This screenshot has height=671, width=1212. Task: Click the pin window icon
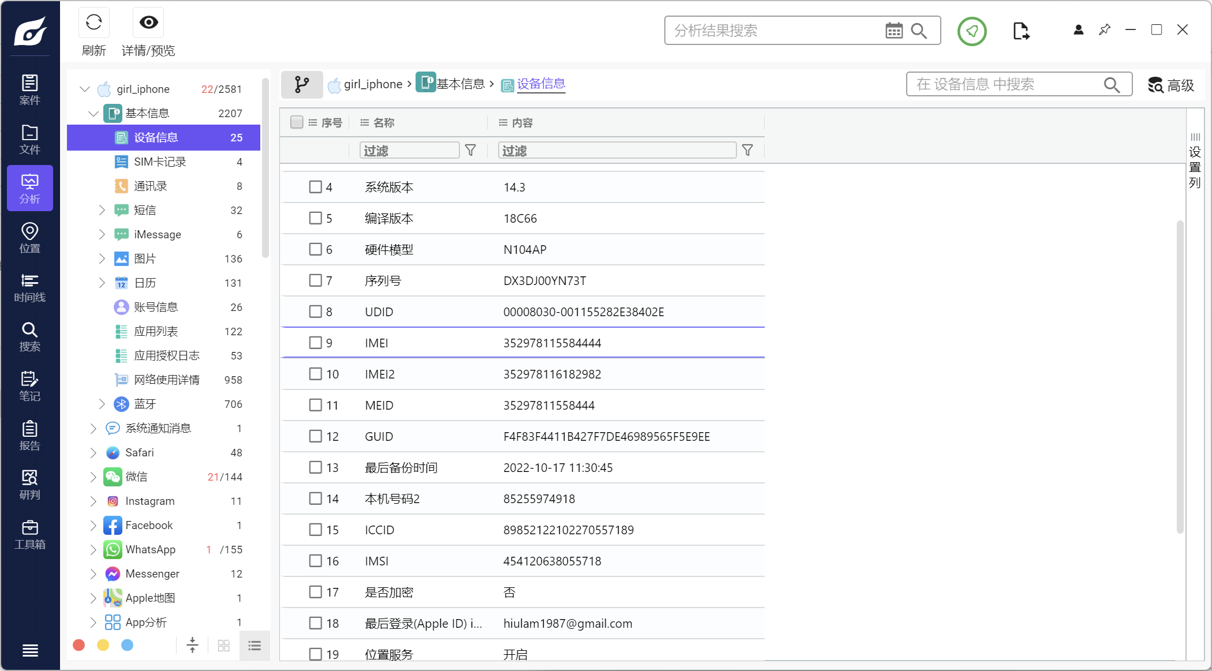click(1105, 29)
